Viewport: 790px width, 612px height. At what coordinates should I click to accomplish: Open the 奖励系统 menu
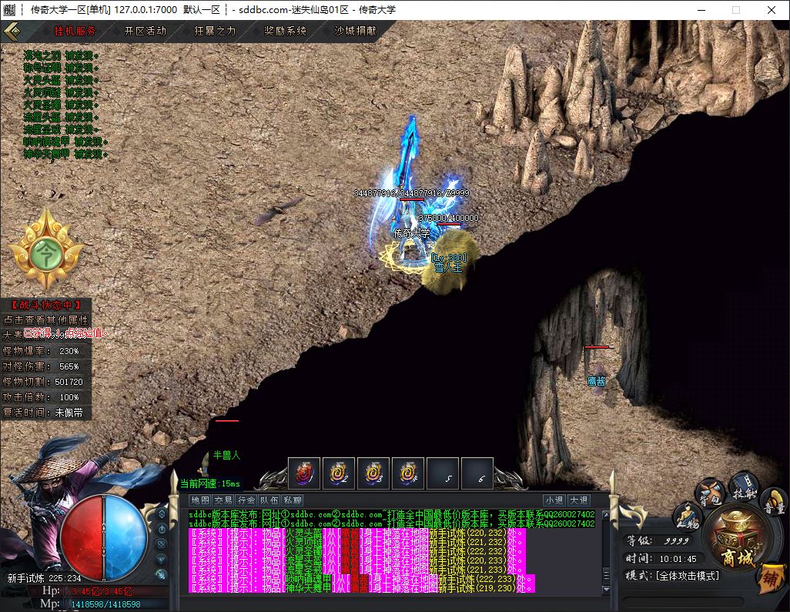click(x=285, y=32)
